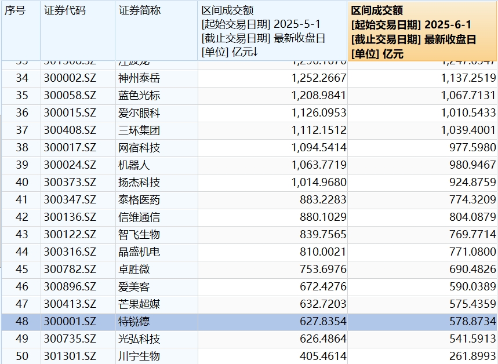This screenshot has width=498, height=364.
Task: Select security code 300136.SZ
Action: (70, 217)
